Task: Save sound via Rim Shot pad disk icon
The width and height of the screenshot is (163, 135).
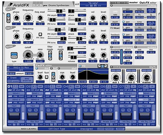Action: (37, 125)
